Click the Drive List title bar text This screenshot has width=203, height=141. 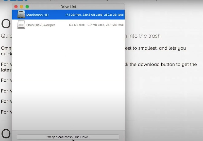point(68,7)
